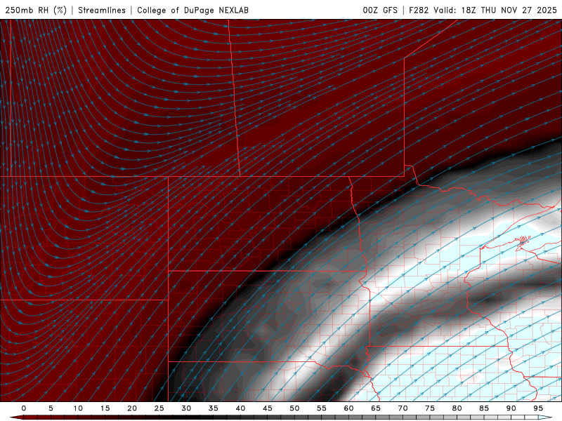Click the "250mb RH (%)" title text

click(37, 10)
